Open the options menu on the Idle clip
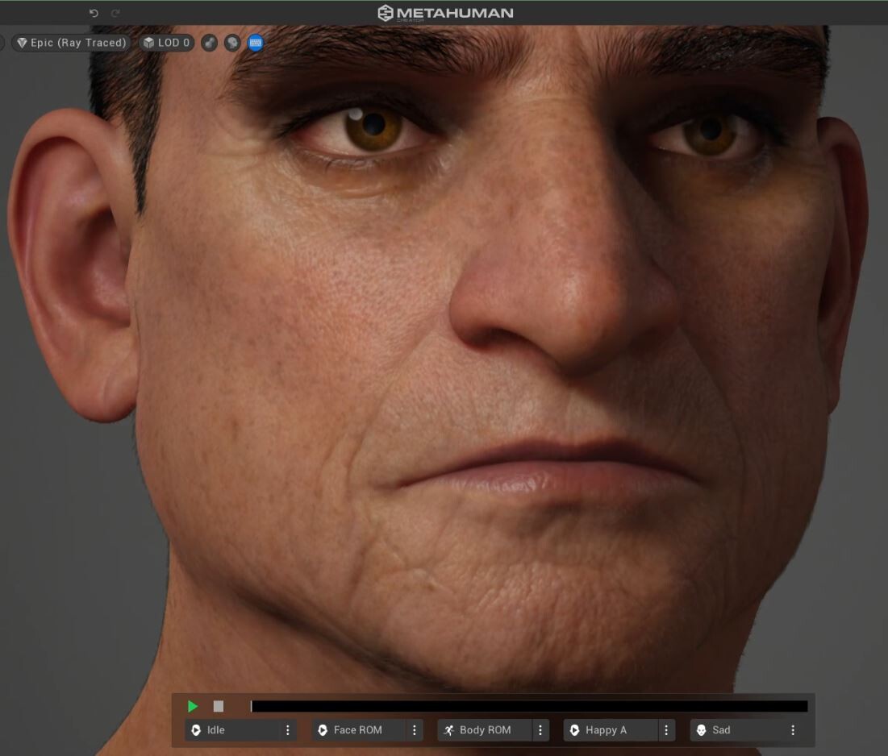Image resolution: width=888 pixels, height=756 pixels. tap(287, 730)
